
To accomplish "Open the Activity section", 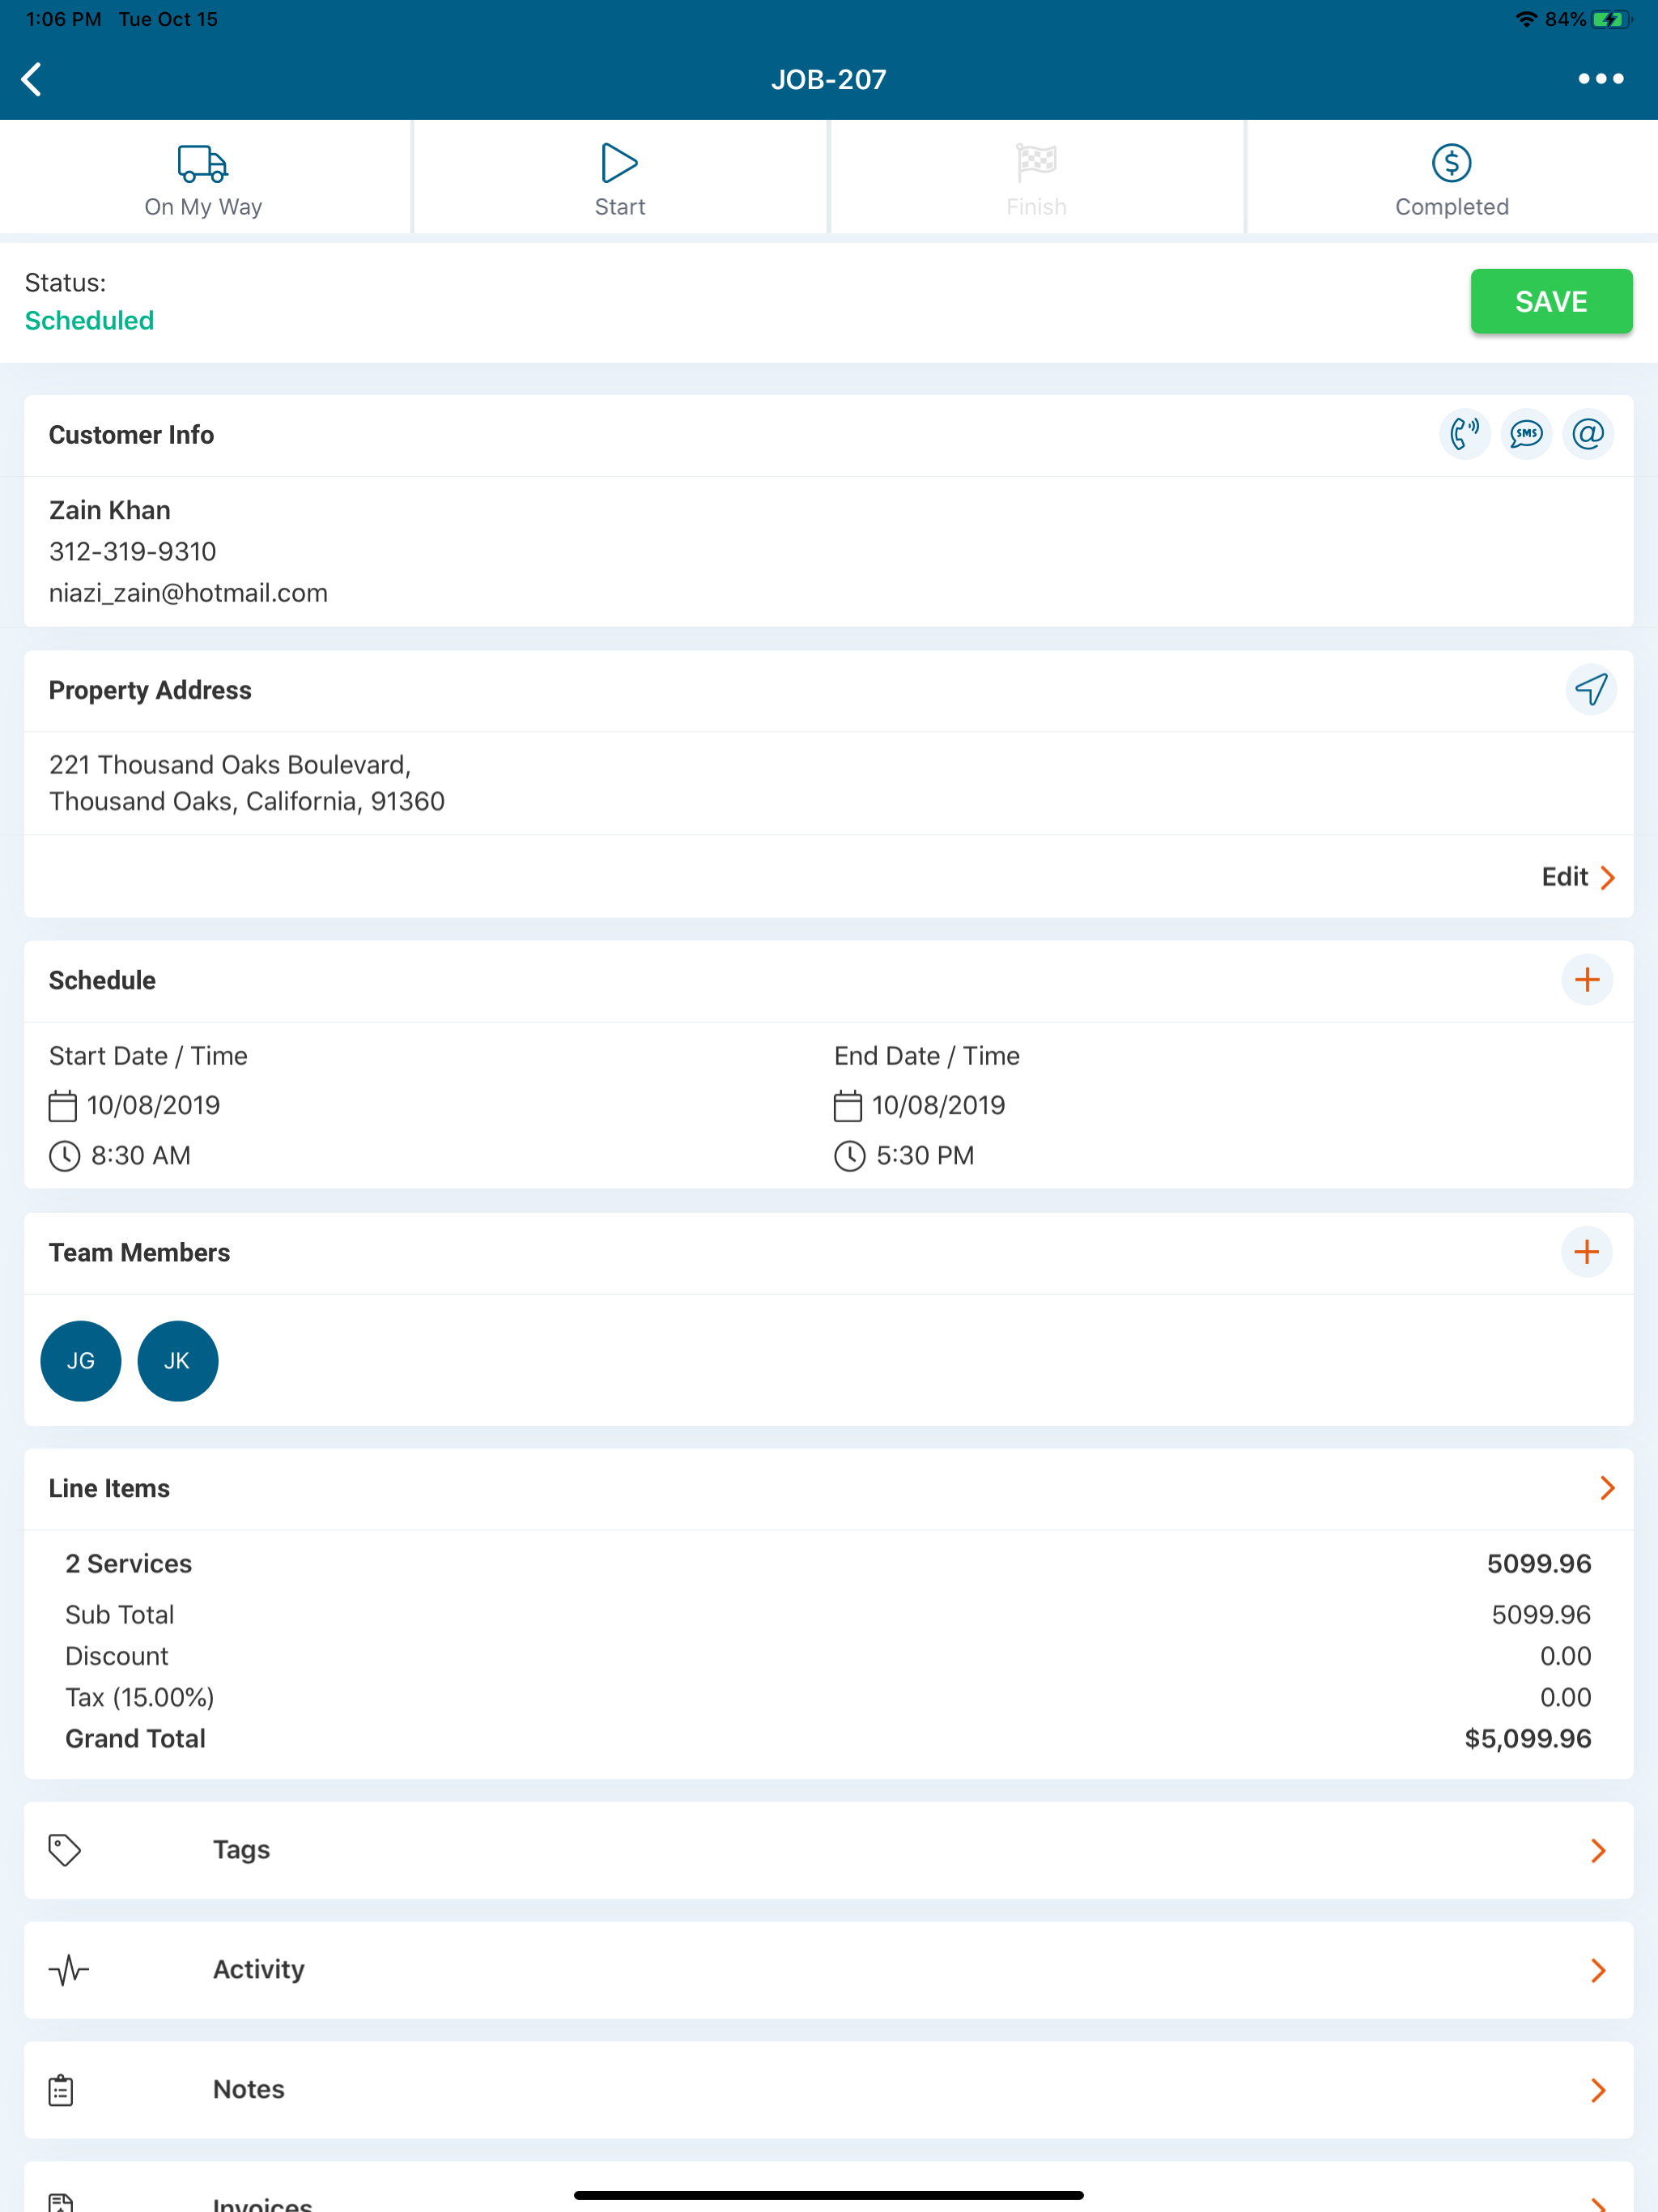I will (x=829, y=1970).
